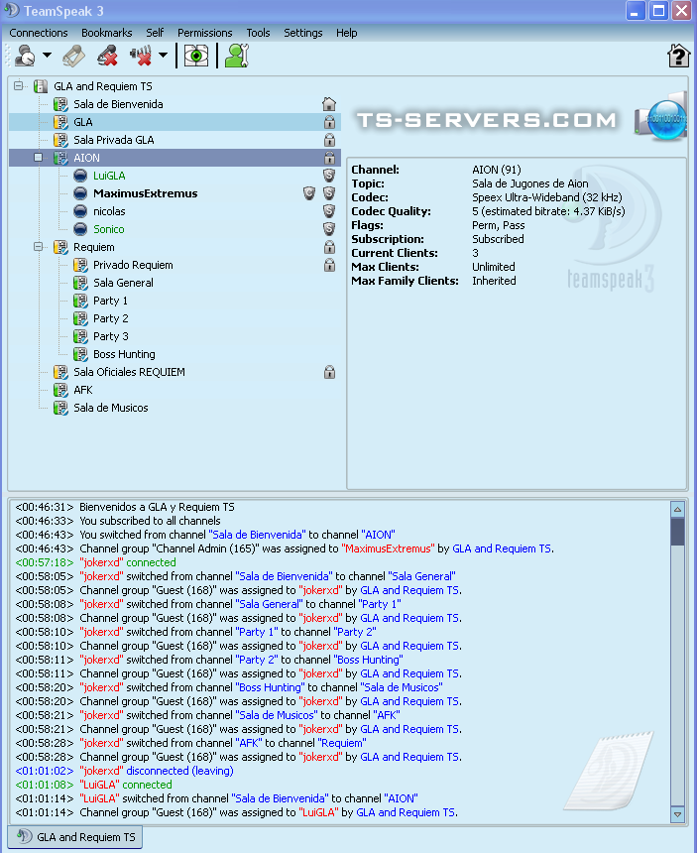
Task: Click the padlock icon on the AION row
Action: pos(329,158)
